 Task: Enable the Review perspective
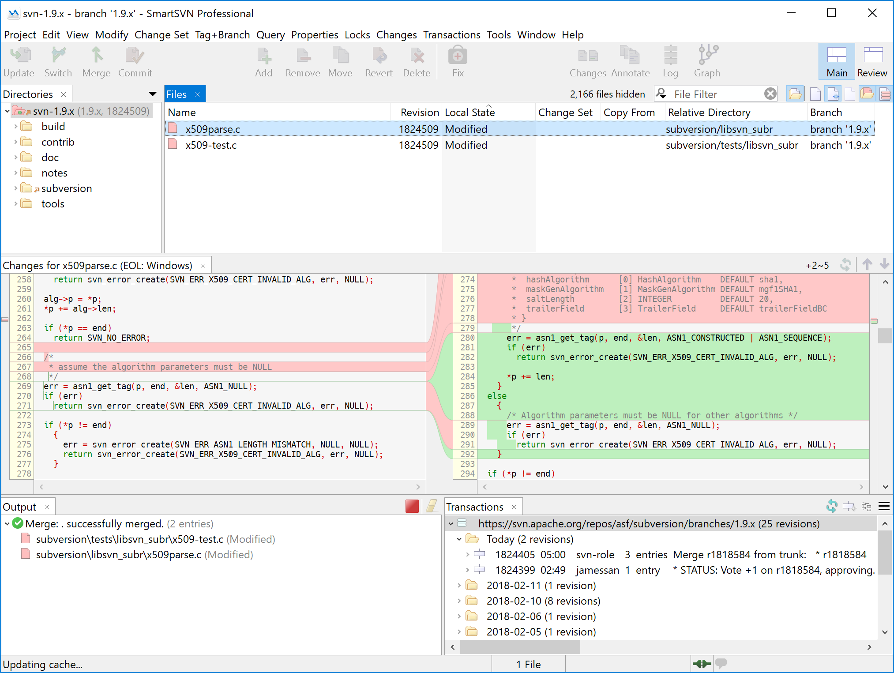click(x=872, y=61)
